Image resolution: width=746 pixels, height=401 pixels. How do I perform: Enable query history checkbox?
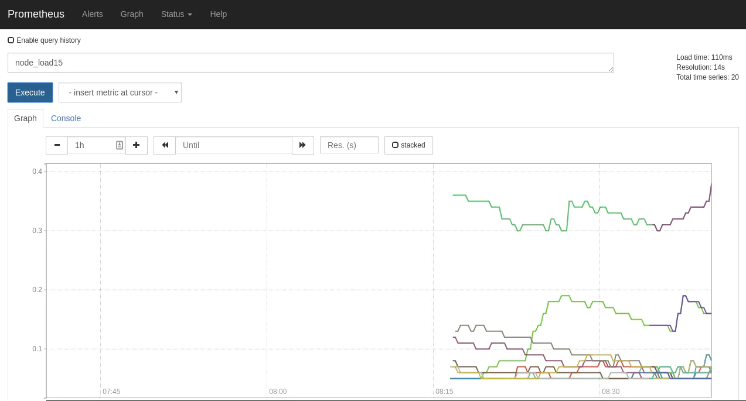pyautogui.click(x=11, y=40)
